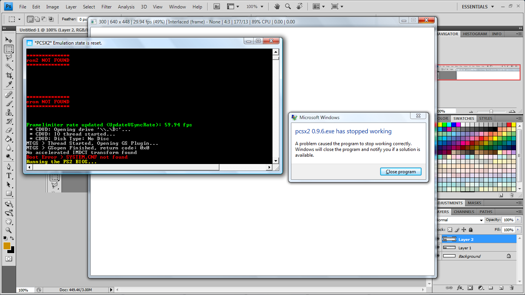This screenshot has height=295, width=525.
Task: Switch to the Styles tab
Action: pos(486,118)
